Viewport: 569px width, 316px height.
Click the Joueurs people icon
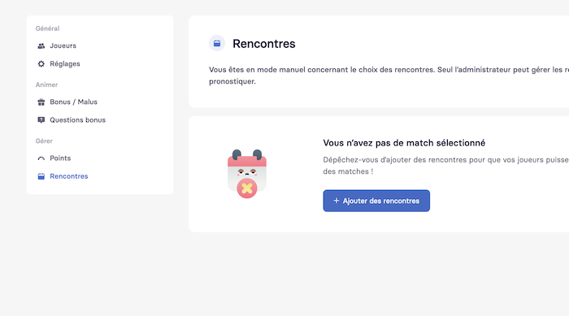41,45
